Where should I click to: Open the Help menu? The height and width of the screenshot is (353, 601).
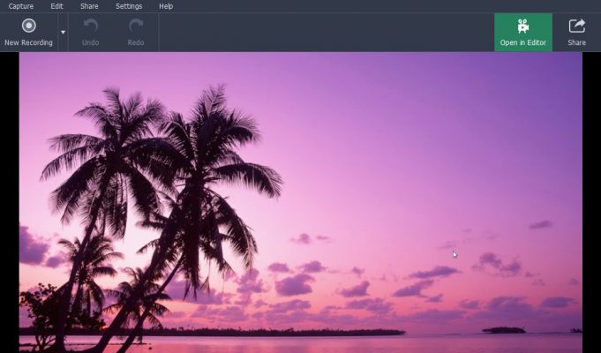click(166, 6)
